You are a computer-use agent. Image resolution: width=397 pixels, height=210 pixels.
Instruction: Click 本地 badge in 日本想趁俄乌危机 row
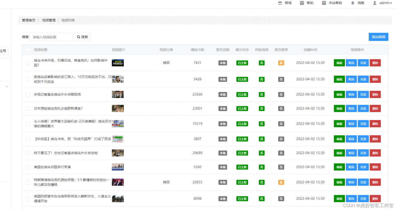click(223, 108)
